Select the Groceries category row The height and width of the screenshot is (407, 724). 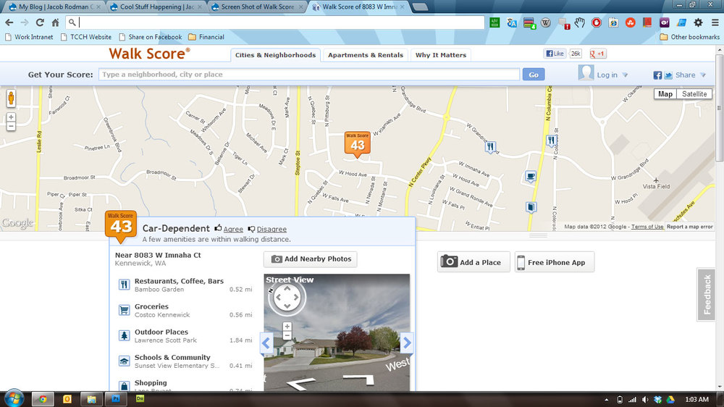point(185,310)
